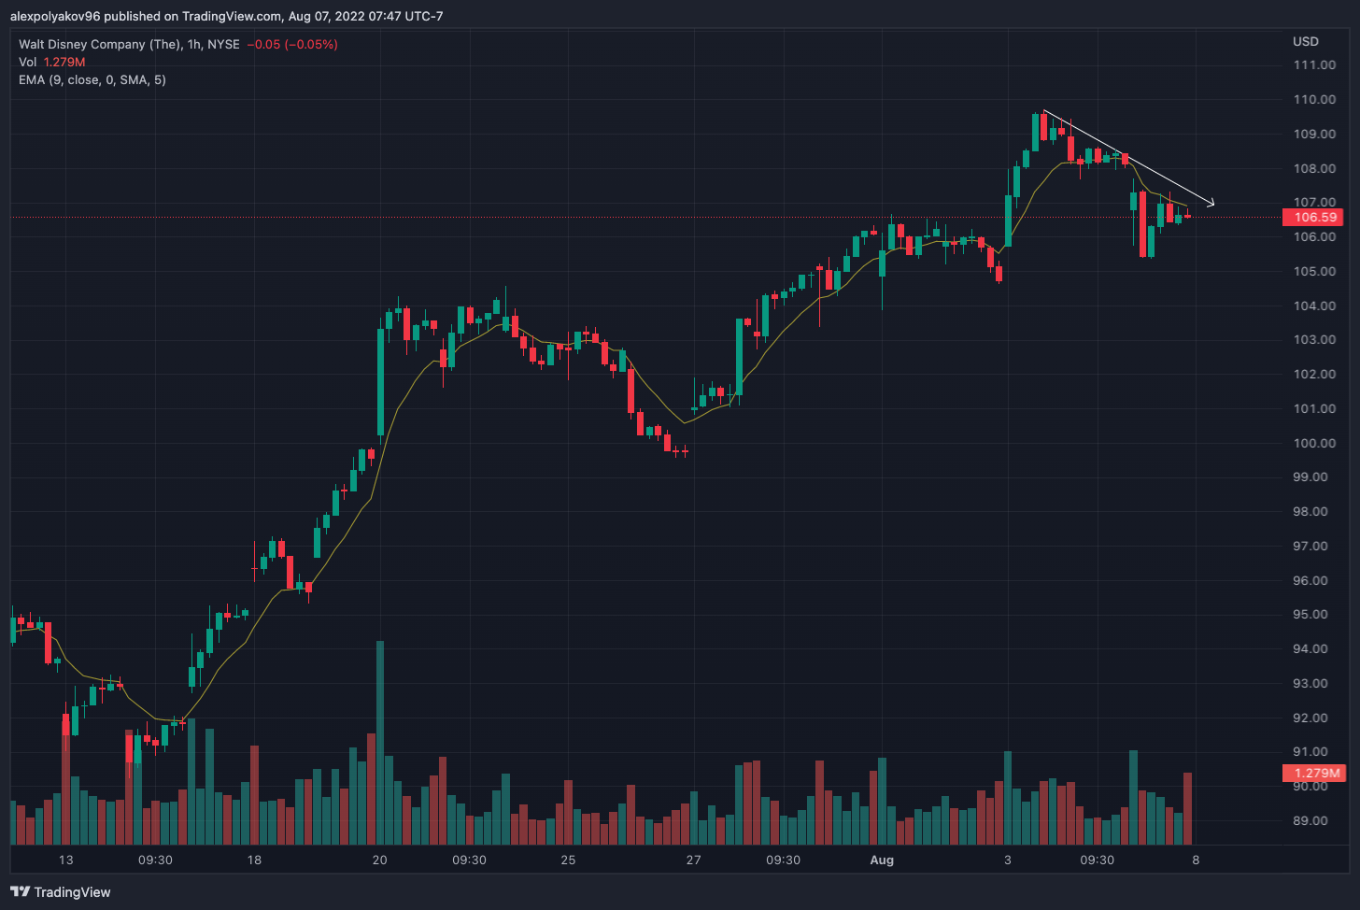Click the −0.05 (−0.05%) change value

292,44
